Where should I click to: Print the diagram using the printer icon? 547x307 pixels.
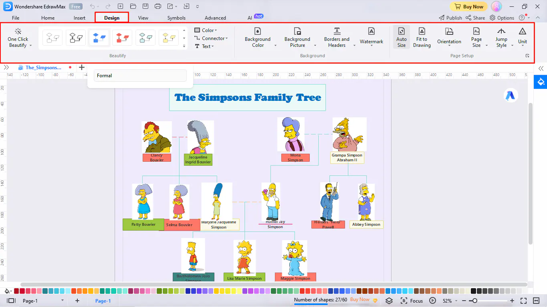(158, 6)
